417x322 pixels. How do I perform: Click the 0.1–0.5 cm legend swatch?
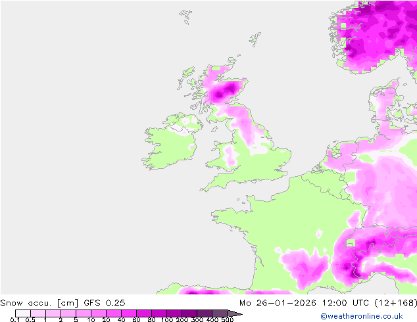[23, 313]
